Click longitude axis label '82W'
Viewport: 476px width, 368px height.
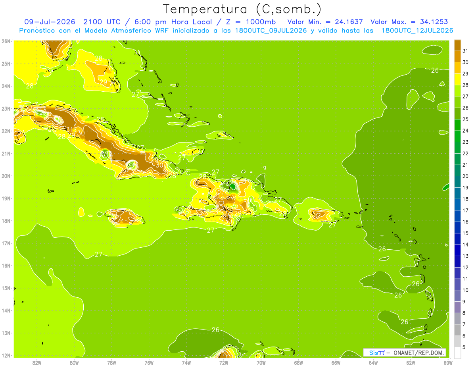pyautogui.click(x=37, y=362)
